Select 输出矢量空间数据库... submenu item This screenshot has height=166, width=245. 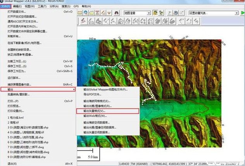tap(108, 132)
